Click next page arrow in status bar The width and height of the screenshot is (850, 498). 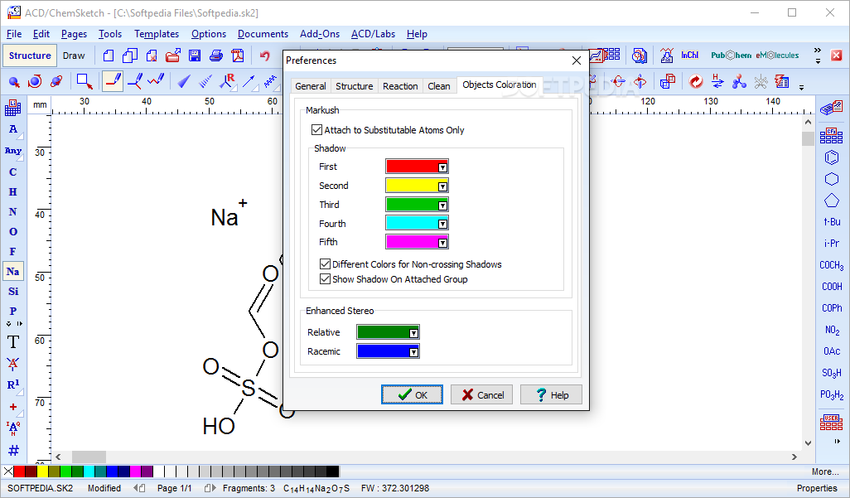click(x=210, y=488)
